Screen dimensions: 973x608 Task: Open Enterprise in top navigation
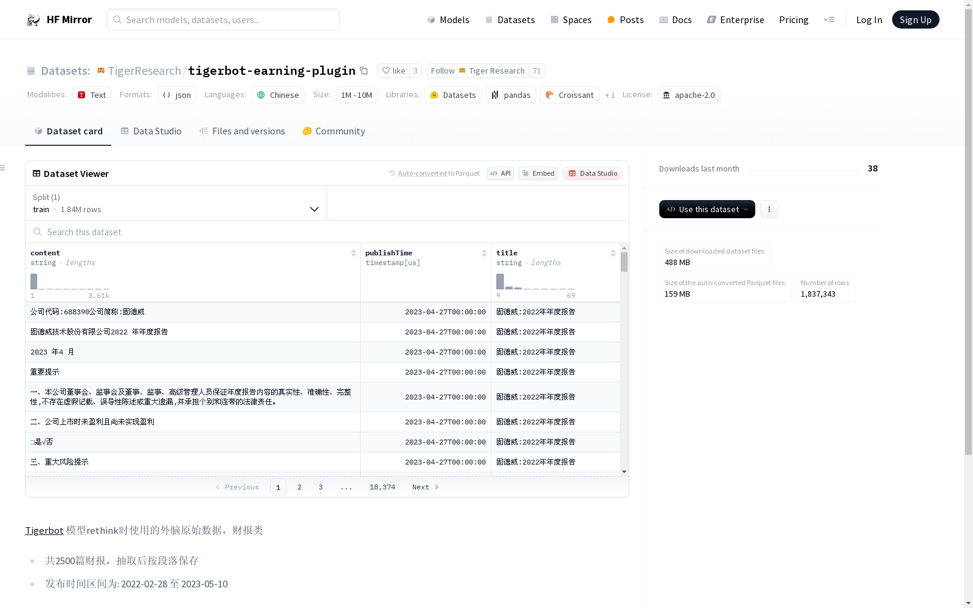point(735,19)
